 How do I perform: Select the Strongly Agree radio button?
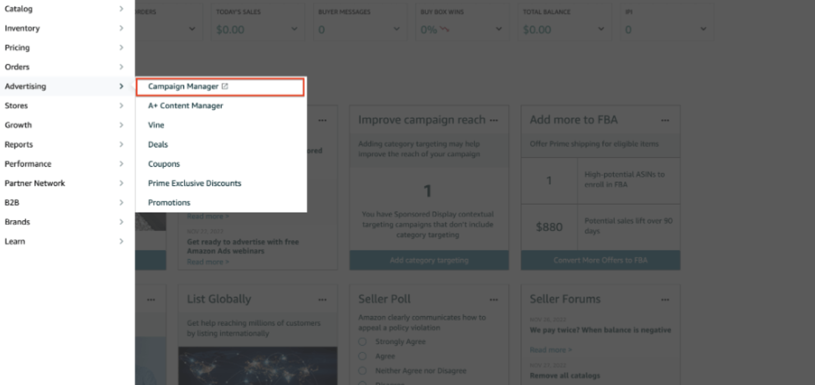coord(362,342)
